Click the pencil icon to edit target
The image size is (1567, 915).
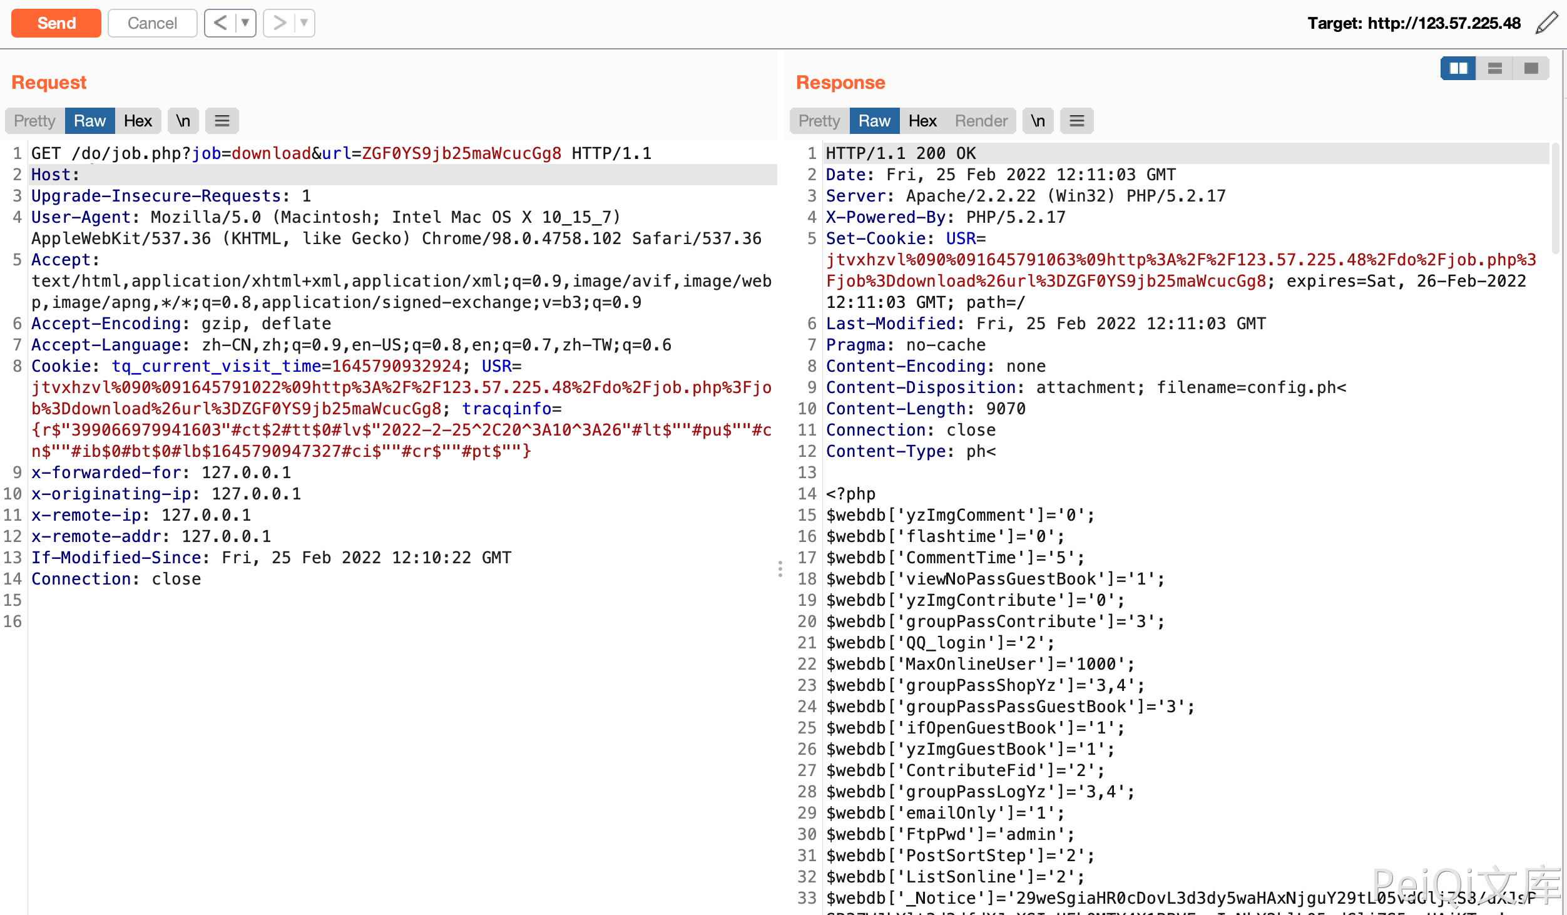pyautogui.click(x=1546, y=23)
